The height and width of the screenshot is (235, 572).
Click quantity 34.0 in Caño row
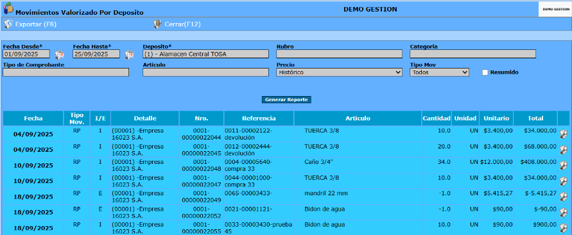(444, 162)
